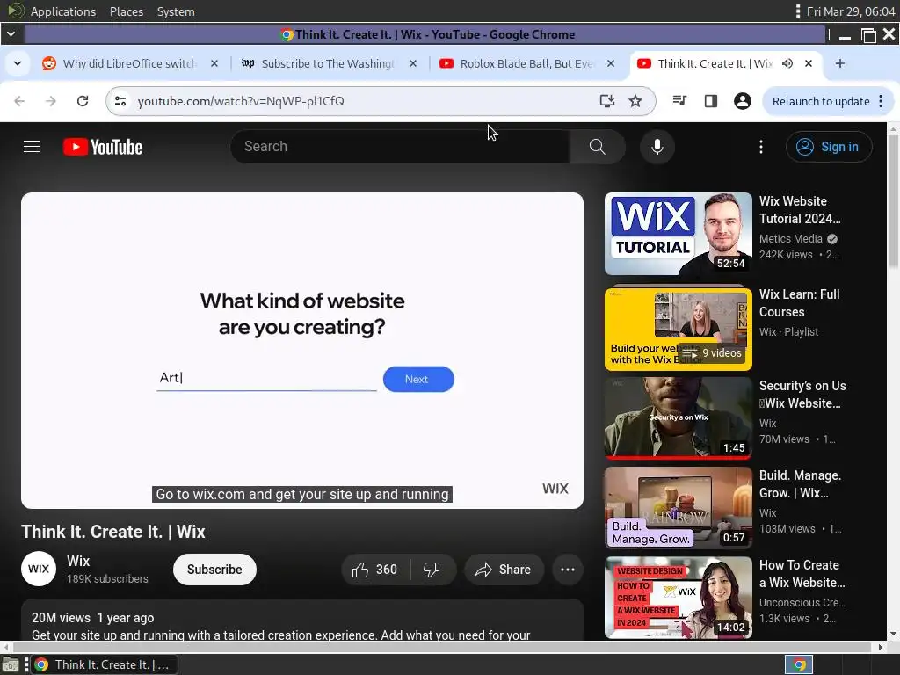
Task: Close the Washington Post tab
Action: [413, 63]
